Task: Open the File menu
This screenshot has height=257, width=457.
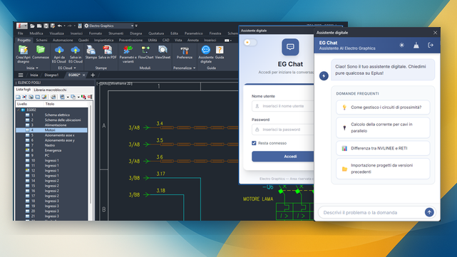Action: pos(21,33)
